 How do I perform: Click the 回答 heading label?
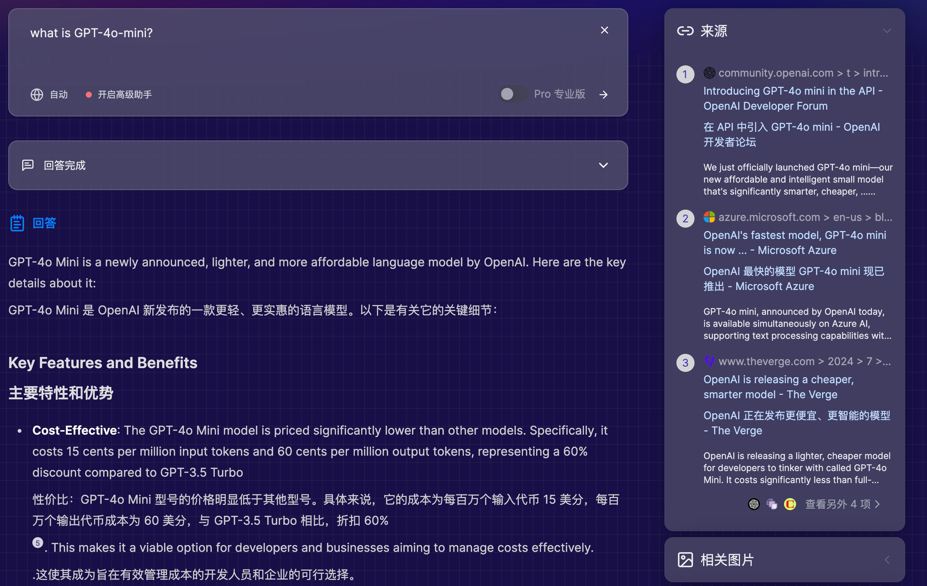coord(44,223)
